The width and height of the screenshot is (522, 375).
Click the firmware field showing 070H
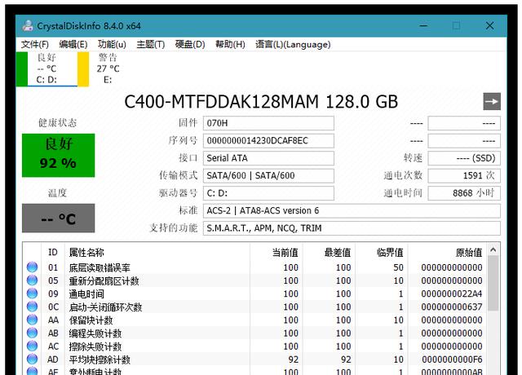268,123
